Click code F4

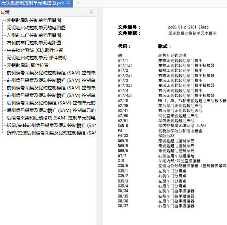[120, 131]
